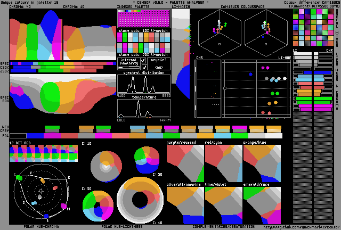Click the 'WARM' axis label

coord(166,120)
